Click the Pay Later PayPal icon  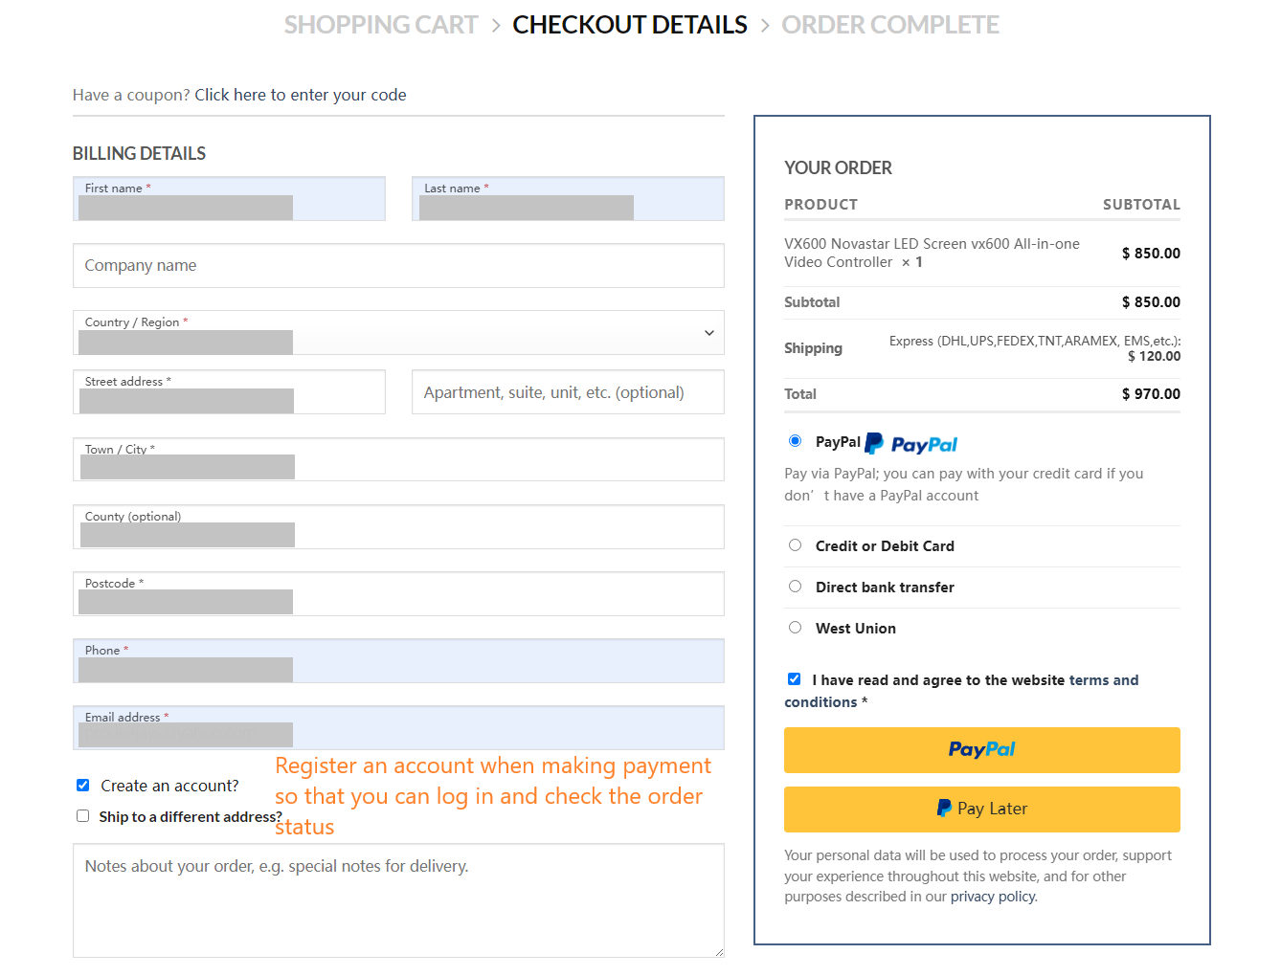[944, 809]
